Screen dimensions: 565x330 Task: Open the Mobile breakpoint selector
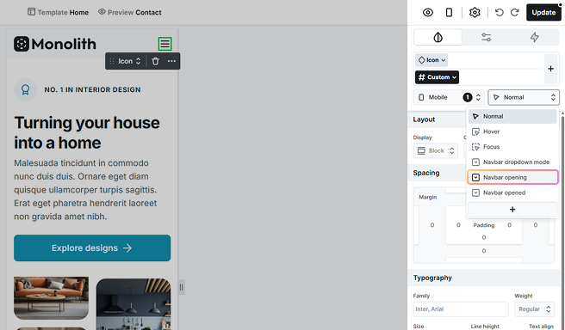click(x=449, y=97)
